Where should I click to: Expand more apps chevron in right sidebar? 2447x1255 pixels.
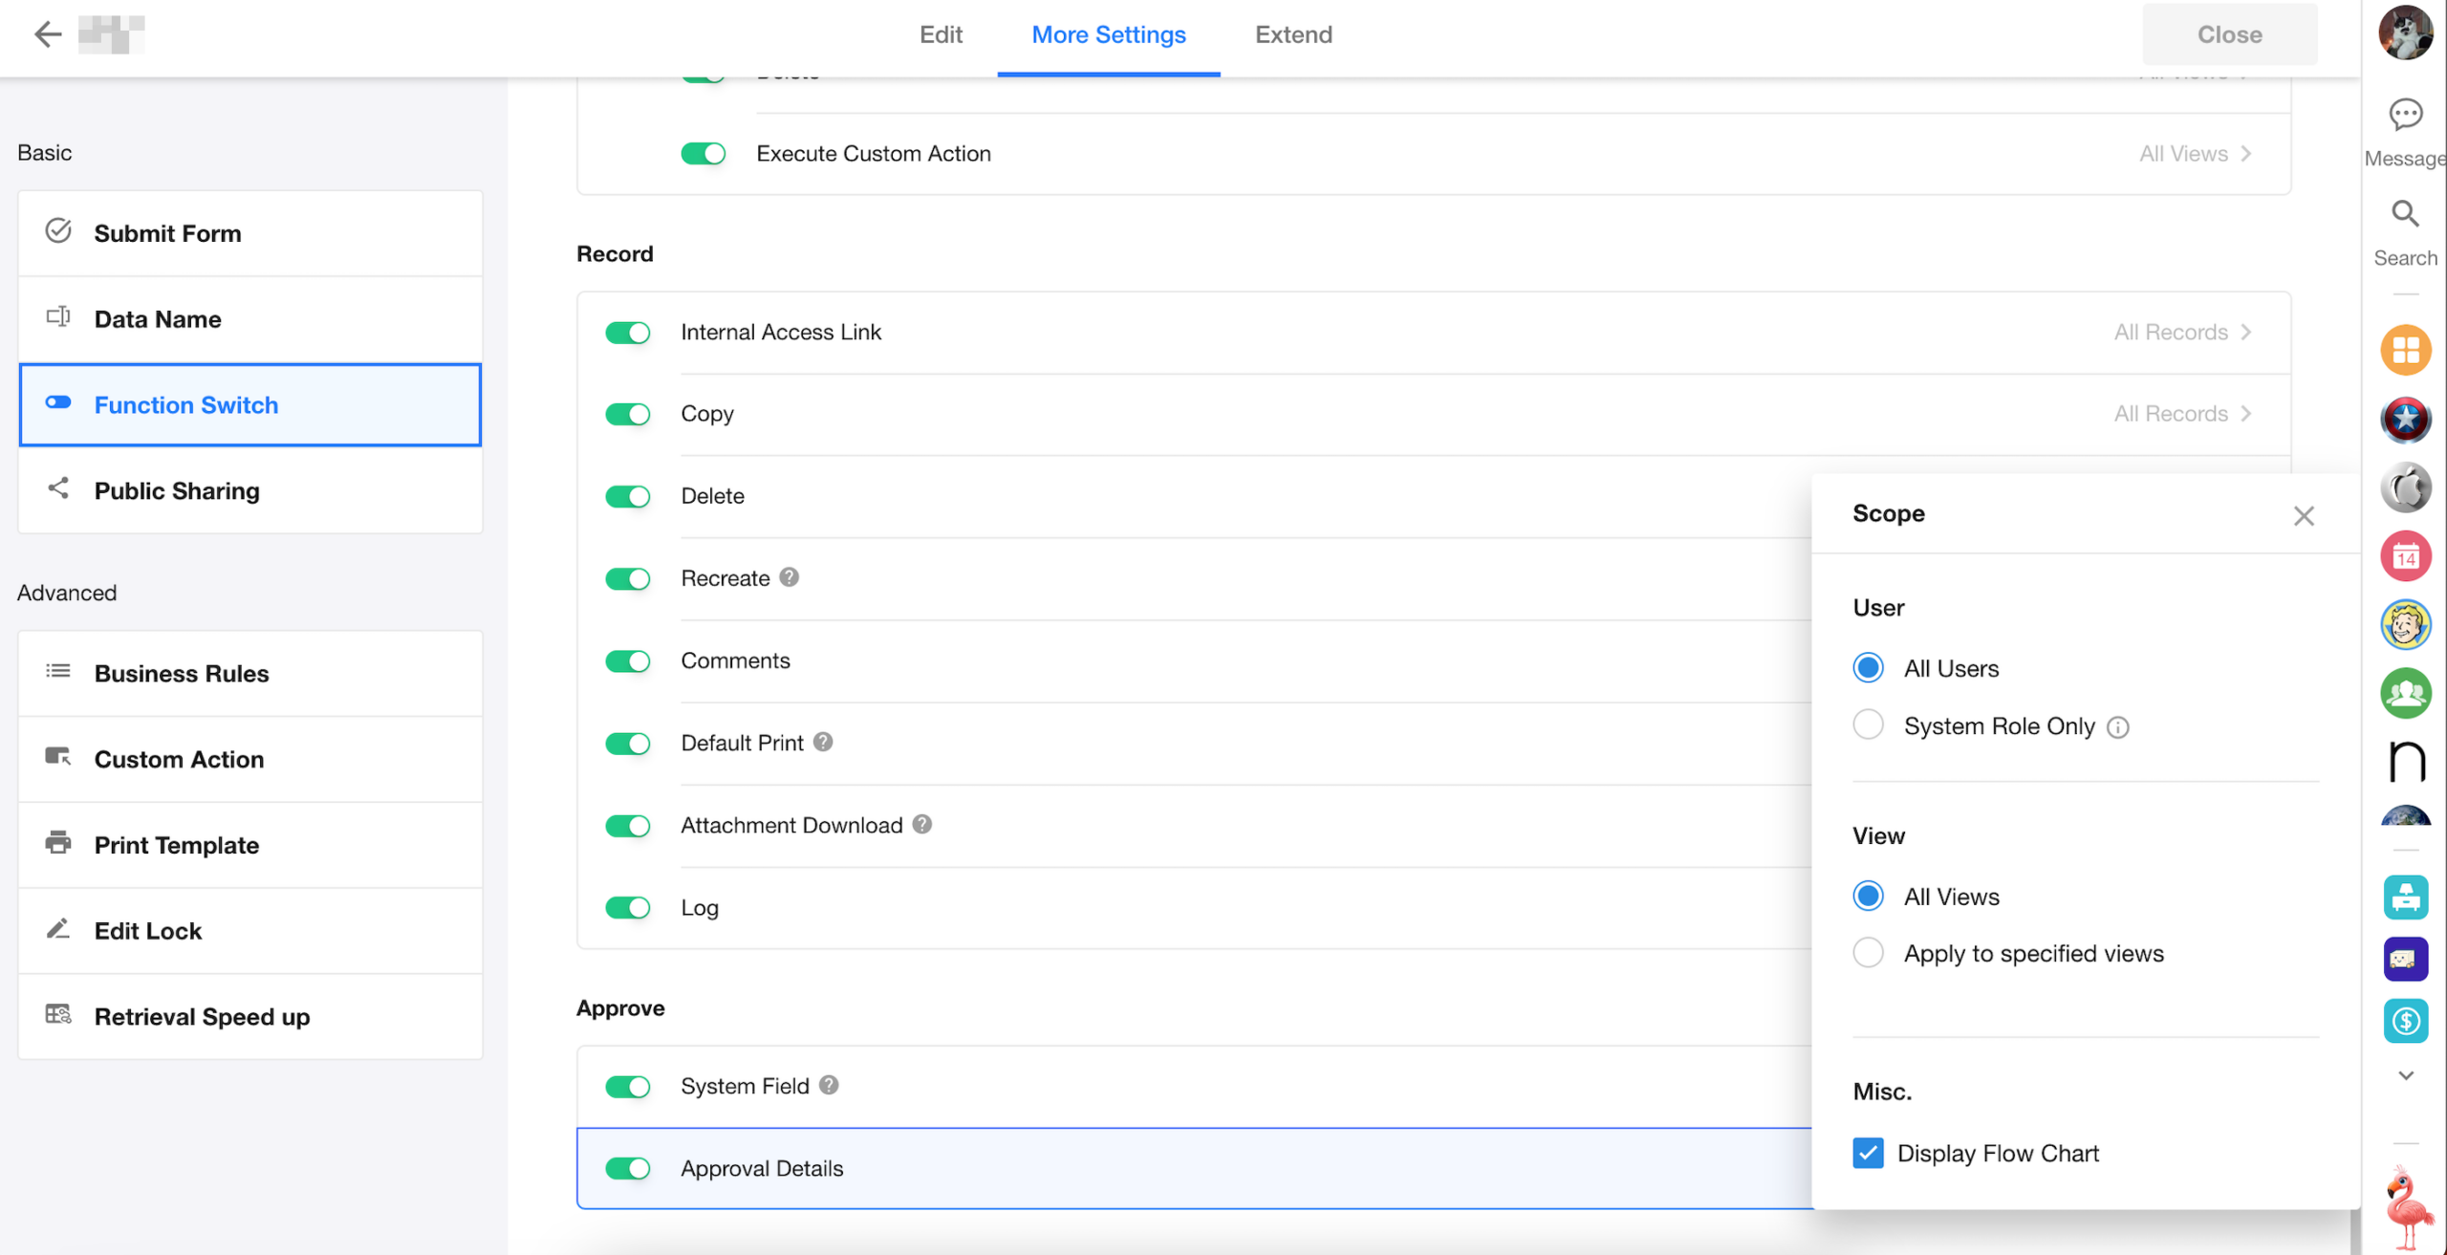(x=2405, y=1075)
